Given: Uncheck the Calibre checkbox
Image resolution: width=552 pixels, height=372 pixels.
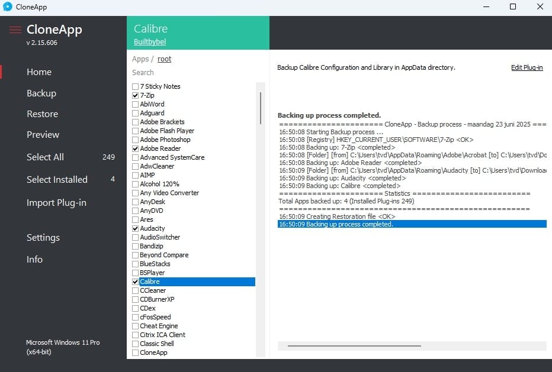Looking at the screenshot, I should [135, 282].
